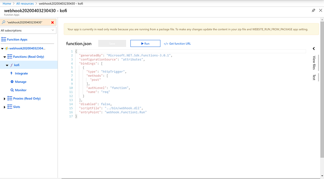Expand the Slots node
Image resolution: width=324 pixels, height=179 pixels.
(4, 107)
